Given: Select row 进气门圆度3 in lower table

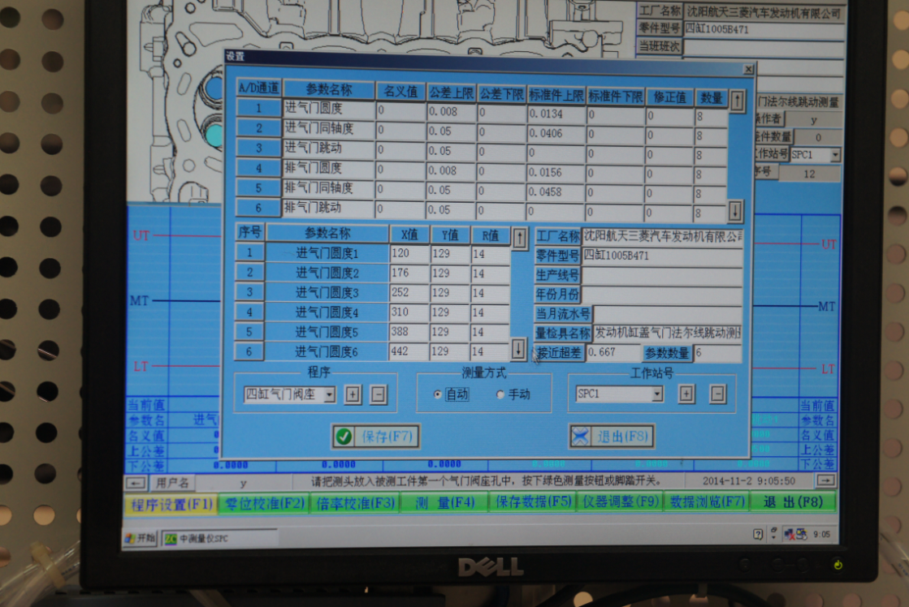Looking at the screenshot, I should click(x=327, y=292).
